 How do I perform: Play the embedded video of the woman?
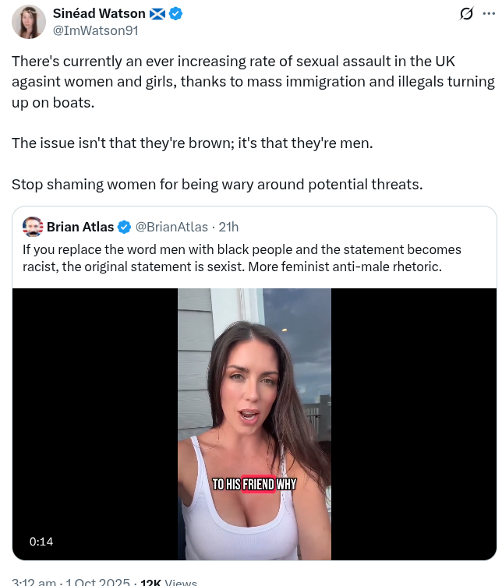click(x=254, y=424)
